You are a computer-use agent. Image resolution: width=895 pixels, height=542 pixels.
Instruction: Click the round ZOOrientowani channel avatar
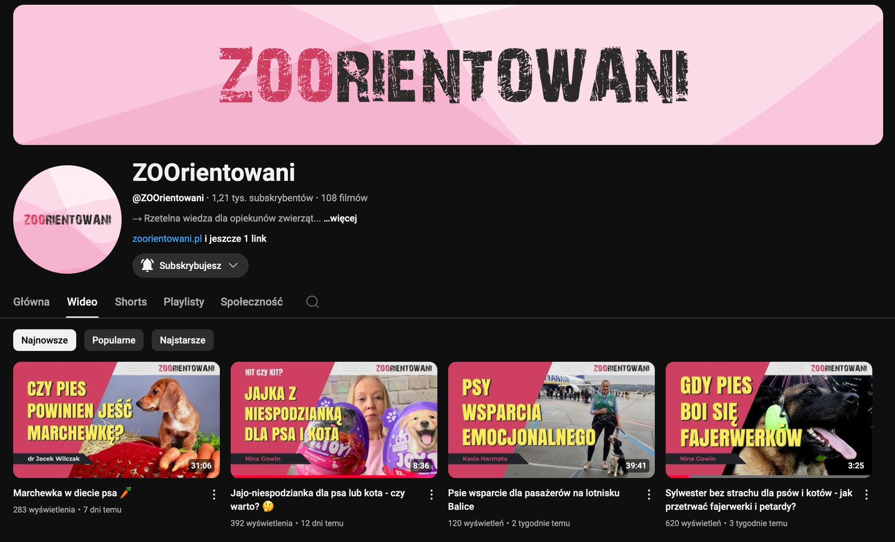(x=67, y=219)
